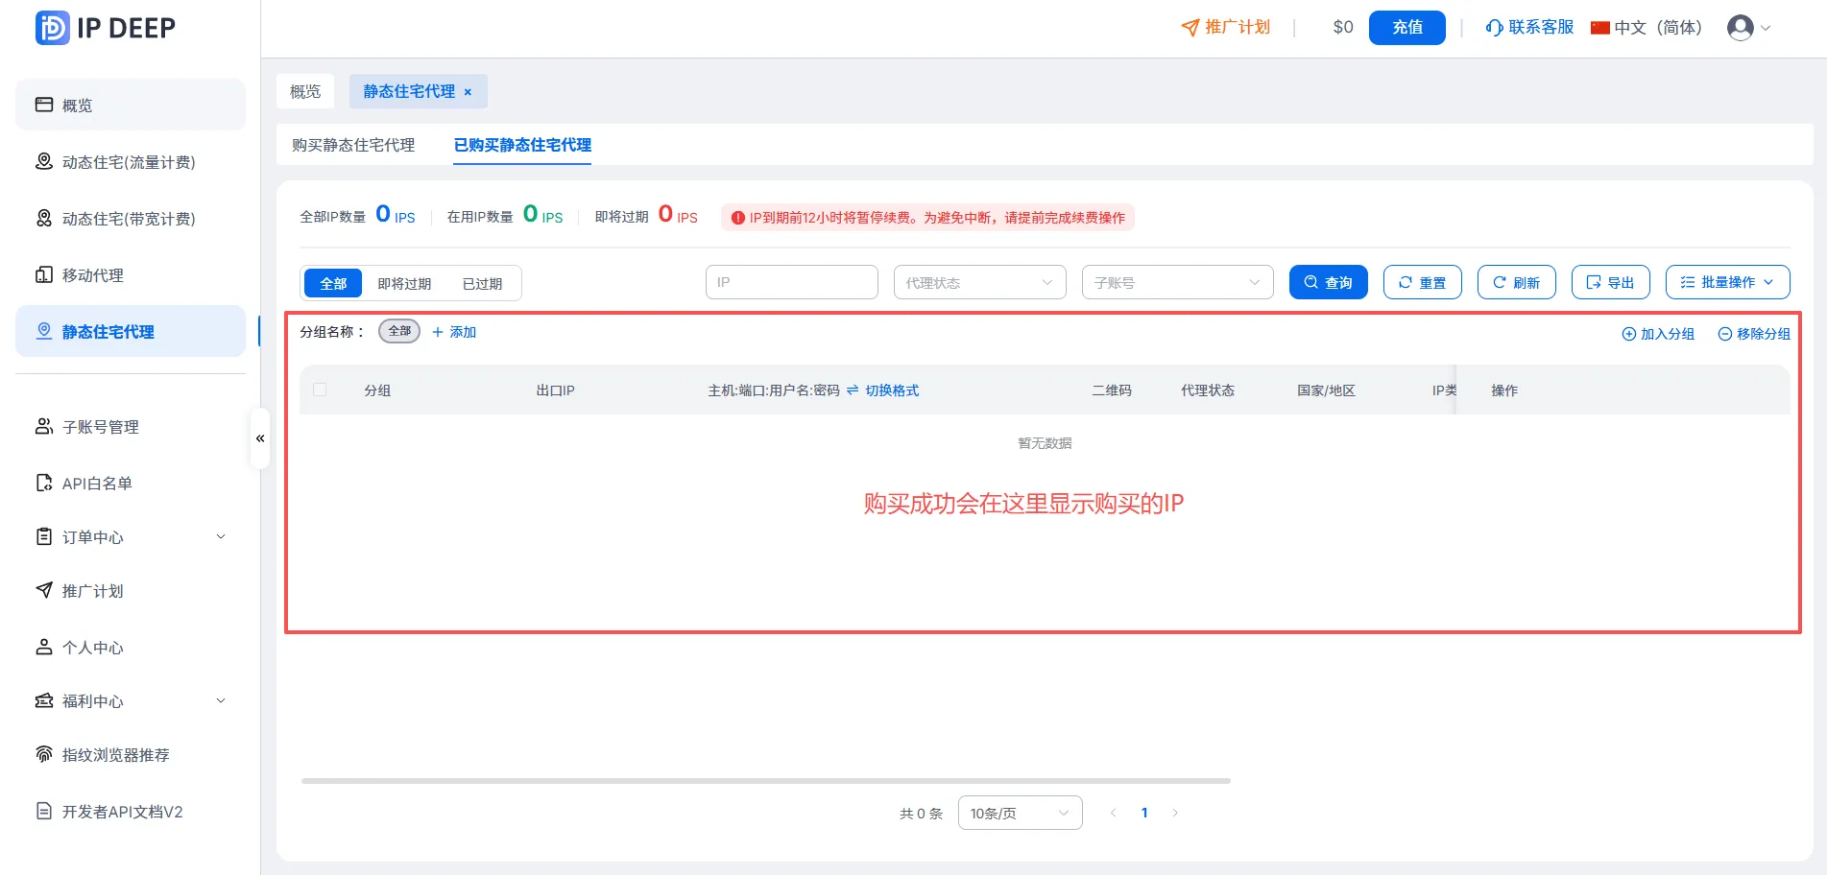1827x875 pixels.
Task: Open 指纹浏览器推荐 page
Action: 131,755
